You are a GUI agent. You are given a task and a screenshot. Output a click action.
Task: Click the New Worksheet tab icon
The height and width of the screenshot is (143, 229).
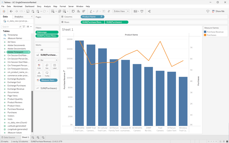click(x=33, y=137)
